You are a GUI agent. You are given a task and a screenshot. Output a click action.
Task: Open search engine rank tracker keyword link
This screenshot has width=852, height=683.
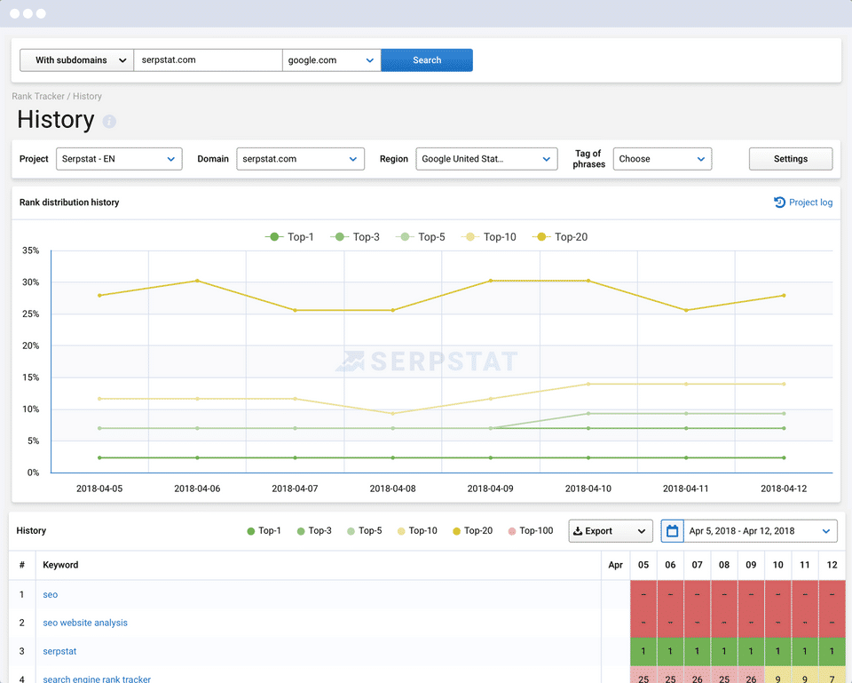tap(97, 679)
